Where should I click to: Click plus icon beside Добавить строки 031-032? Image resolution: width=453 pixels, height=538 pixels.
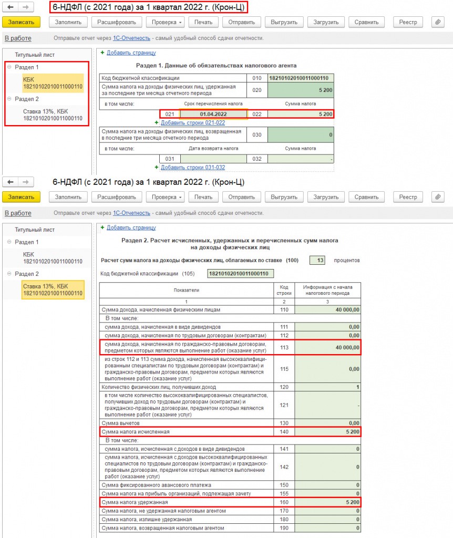pos(157,168)
